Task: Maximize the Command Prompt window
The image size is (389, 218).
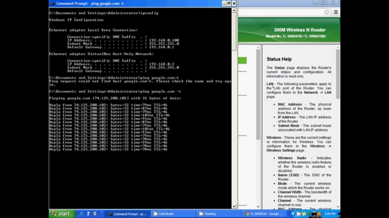Action: 229,3
